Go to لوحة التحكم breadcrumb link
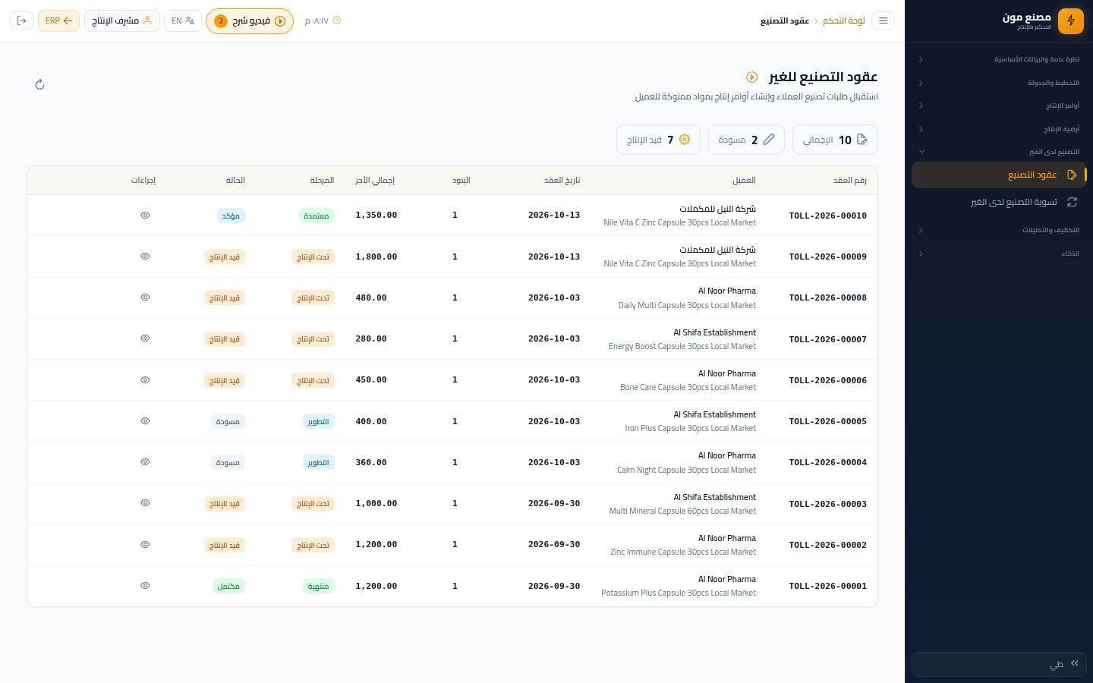The image size is (1093, 683). click(x=844, y=21)
